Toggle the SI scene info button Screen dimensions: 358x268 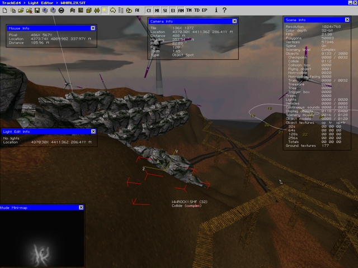pos(165,11)
